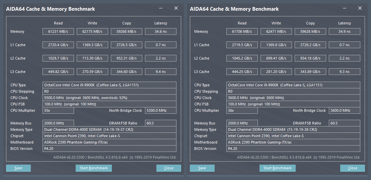371x180 pixels.
Task: Close the 15-19-19-38 timing window via title bar X
Action: (360, 8)
